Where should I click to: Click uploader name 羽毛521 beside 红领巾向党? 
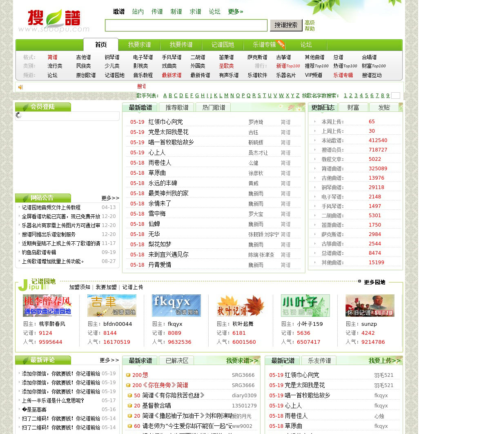coord(384,375)
